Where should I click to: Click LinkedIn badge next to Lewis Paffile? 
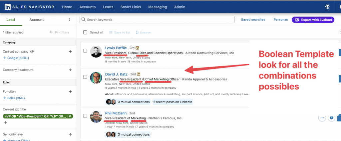click(x=137, y=48)
